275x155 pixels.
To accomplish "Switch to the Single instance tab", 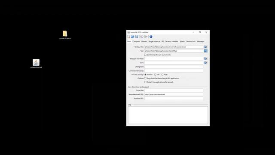I will tap(154, 41).
